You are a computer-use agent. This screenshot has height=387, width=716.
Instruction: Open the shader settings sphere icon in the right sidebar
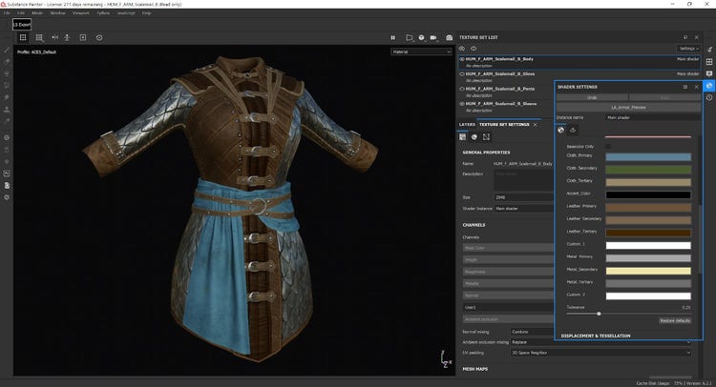tap(709, 86)
